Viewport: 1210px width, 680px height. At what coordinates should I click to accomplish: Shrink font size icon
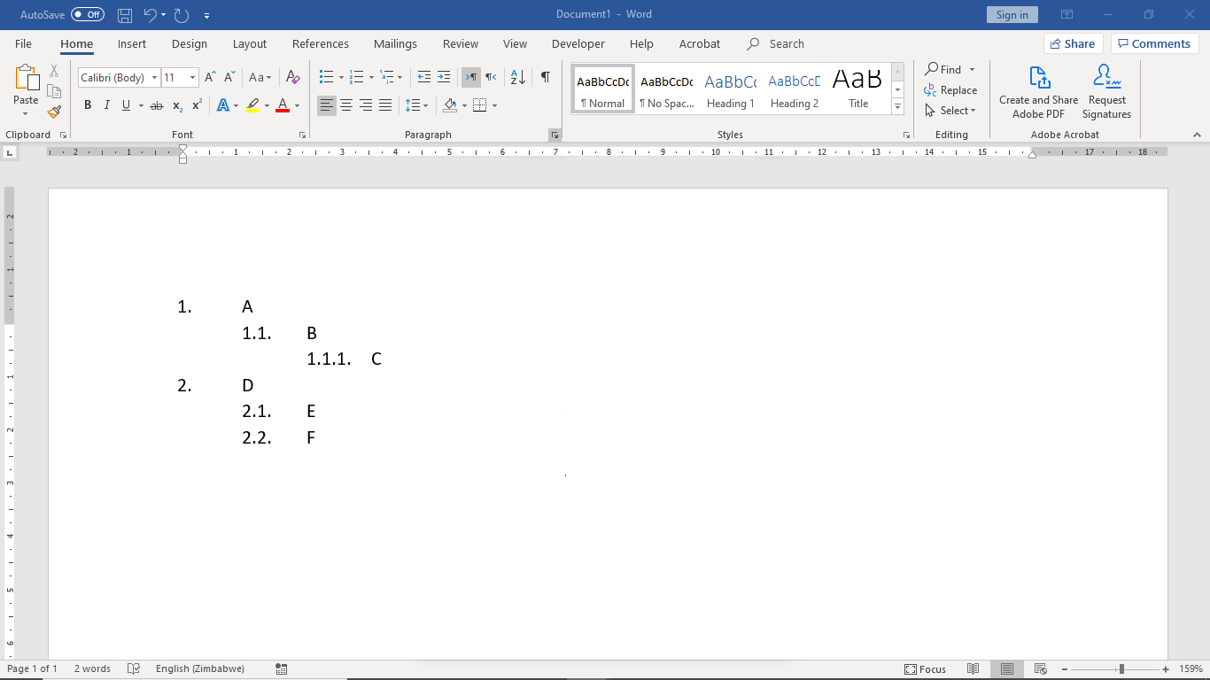(229, 77)
